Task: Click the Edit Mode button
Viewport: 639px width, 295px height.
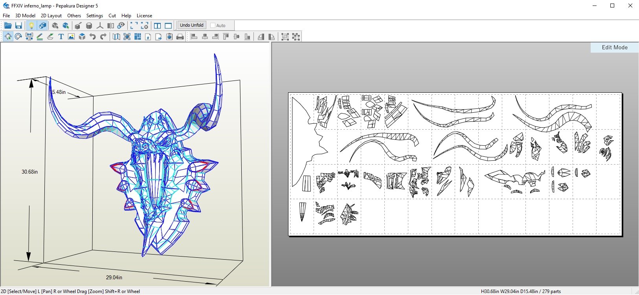Action: tap(615, 48)
